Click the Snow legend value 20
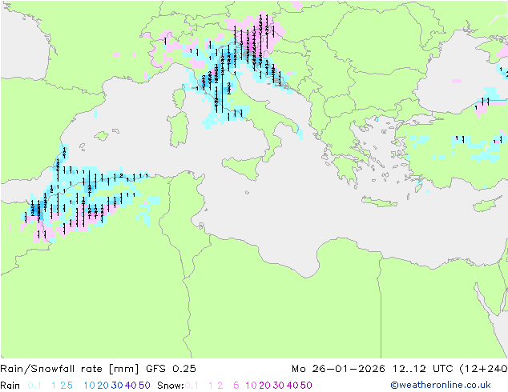Viewport: 508px width, 392px height. [x=264, y=386]
